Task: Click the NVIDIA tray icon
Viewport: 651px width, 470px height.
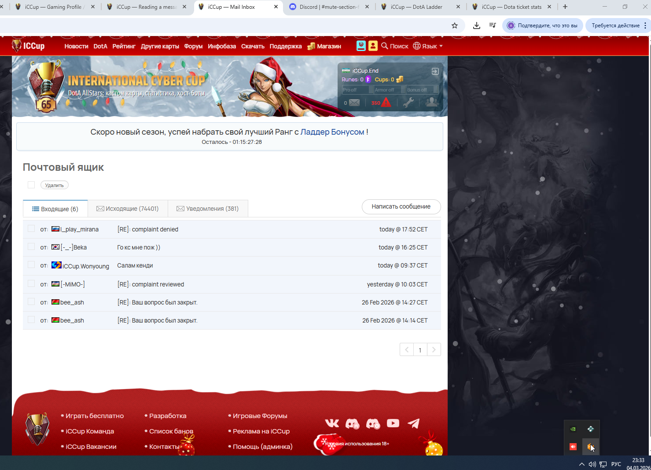Action: coord(573,429)
